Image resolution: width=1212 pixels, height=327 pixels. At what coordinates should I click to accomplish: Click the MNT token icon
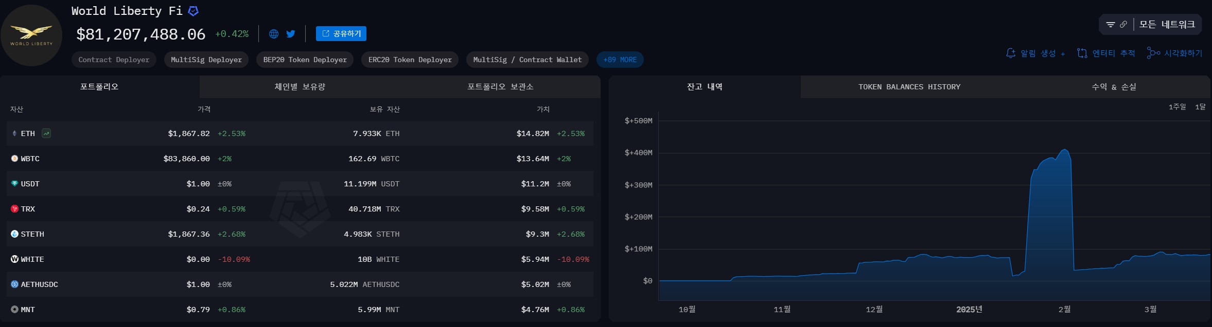(x=14, y=310)
